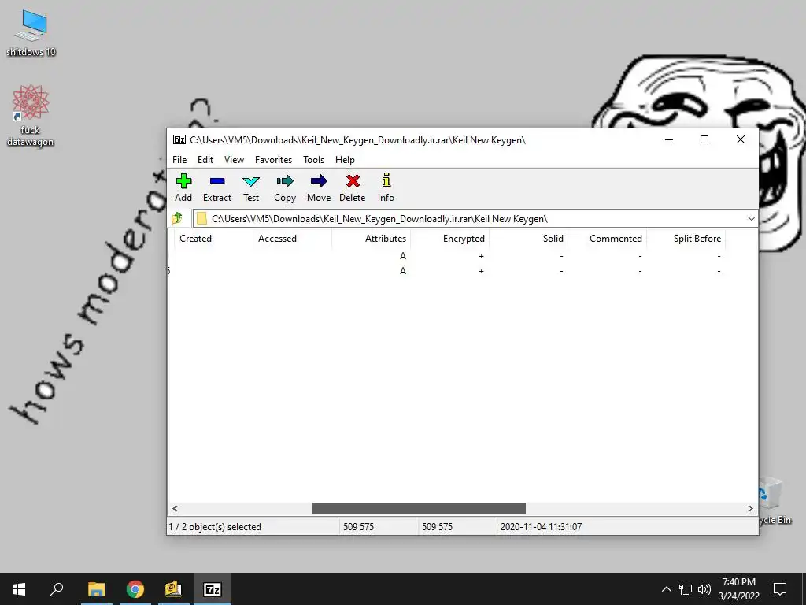Sort by the Encrypted column
The width and height of the screenshot is (806, 605).
click(449, 238)
